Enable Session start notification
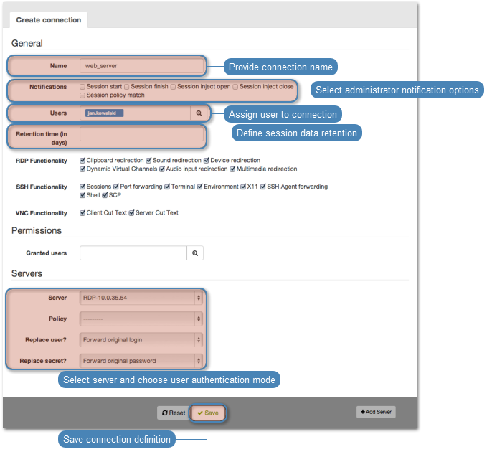This screenshot has height=457, width=492. tap(82, 87)
